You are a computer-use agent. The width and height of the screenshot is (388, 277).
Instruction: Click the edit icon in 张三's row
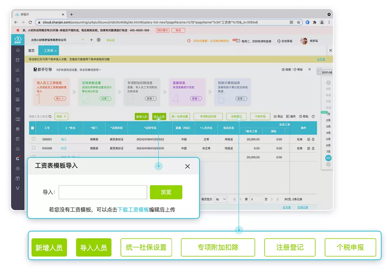309,139
